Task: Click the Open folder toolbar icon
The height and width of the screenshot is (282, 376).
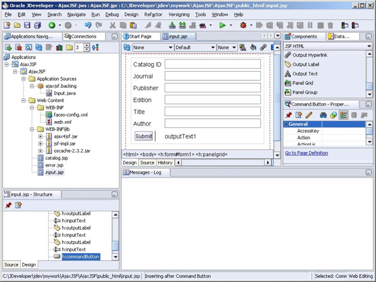Action: click(x=17, y=25)
